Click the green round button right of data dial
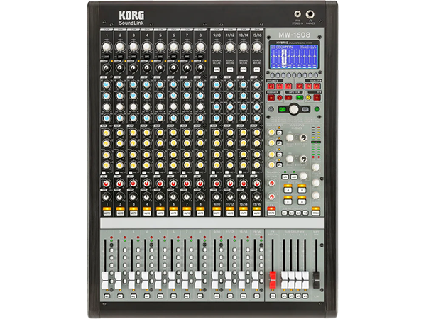 [317, 109]
